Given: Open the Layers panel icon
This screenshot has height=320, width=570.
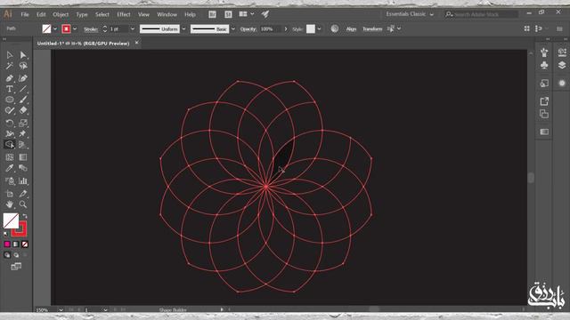Looking at the screenshot, I should [x=562, y=65].
